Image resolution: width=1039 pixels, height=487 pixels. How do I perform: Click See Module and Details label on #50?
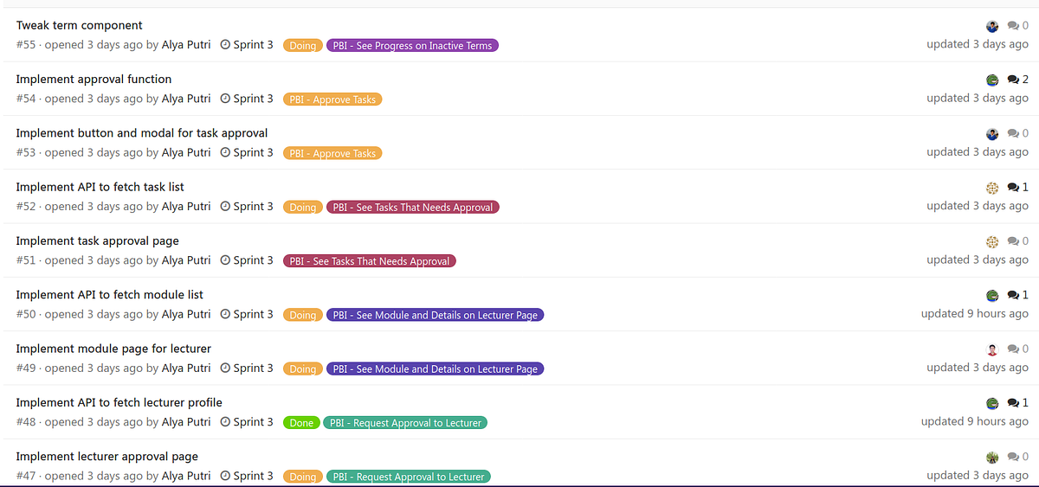tap(436, 315)
